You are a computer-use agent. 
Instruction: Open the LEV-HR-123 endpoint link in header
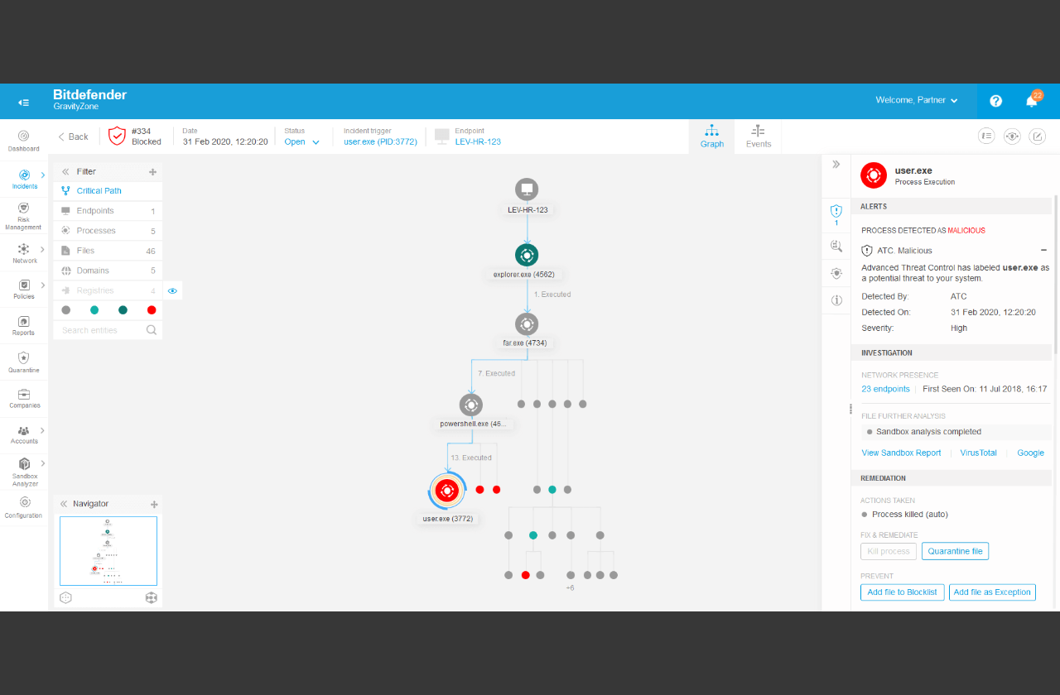[x=478, y=141]
